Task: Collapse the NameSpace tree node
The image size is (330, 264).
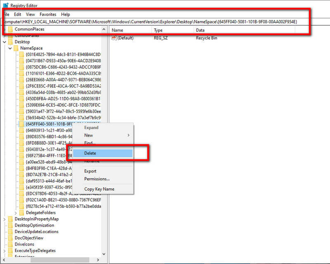Action: 10,48
